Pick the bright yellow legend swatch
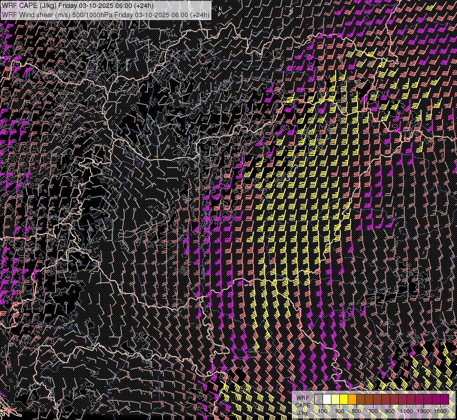Viewport: 457px width, 420px height. point(344,399)
